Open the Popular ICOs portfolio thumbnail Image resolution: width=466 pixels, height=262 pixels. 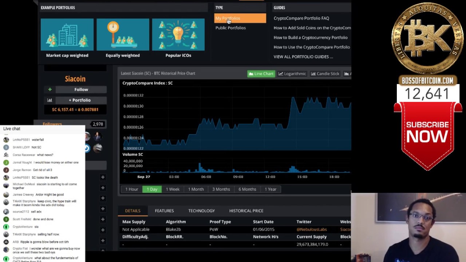pos(178,35)
